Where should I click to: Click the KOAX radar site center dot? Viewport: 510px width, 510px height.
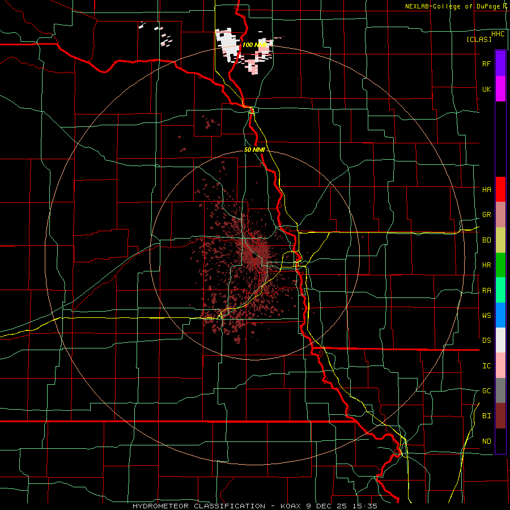click(x=255, y=257)
